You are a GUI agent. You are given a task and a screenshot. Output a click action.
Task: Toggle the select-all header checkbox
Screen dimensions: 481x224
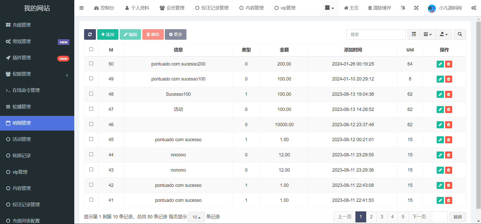click(x=91, y=49)
